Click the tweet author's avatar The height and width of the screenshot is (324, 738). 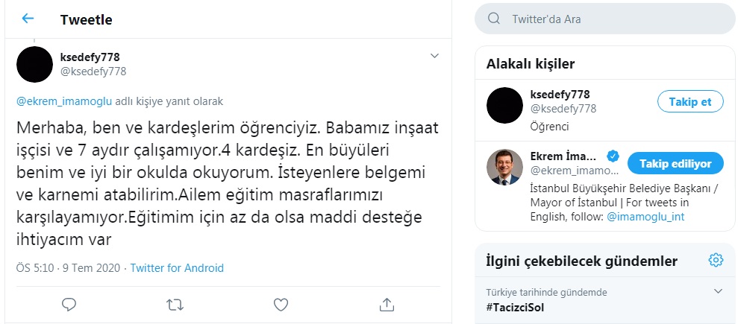(x=35, y=64)
